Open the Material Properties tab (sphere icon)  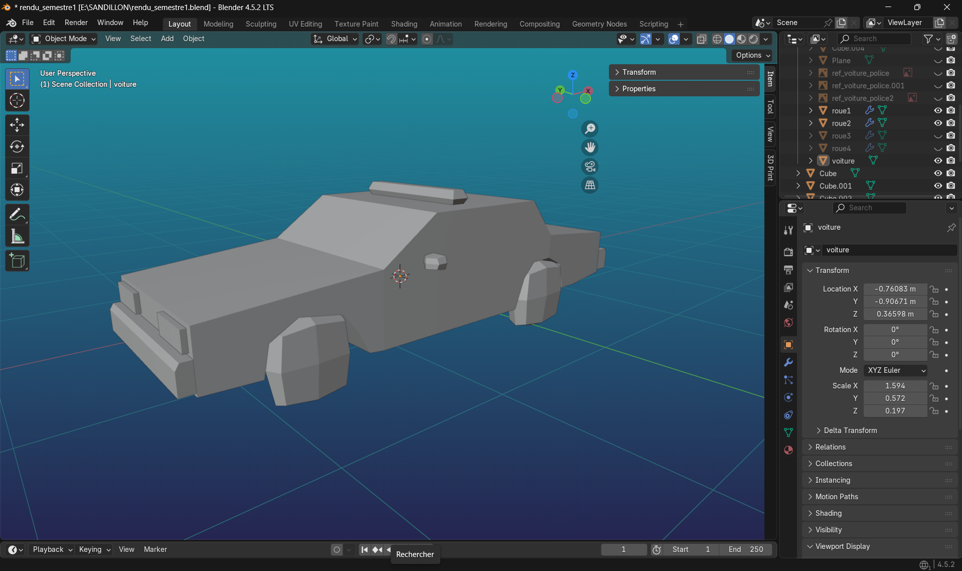(788, 450)
